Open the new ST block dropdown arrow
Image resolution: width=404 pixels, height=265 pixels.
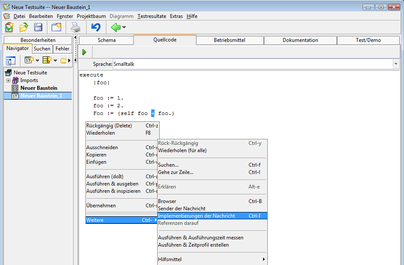[37, 60]
